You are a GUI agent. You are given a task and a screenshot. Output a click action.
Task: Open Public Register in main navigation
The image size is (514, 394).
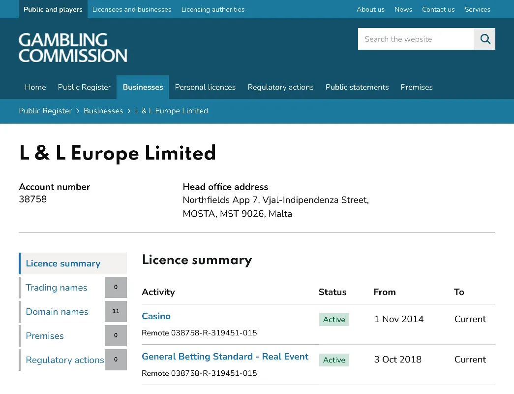point(84,87)
